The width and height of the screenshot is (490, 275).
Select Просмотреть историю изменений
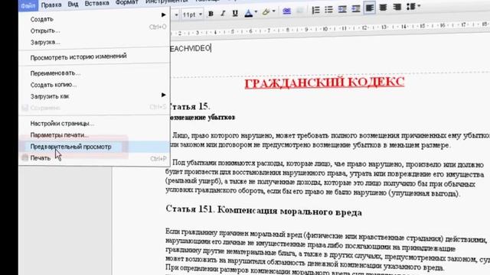pyautogui.click(x=78, y=57)
